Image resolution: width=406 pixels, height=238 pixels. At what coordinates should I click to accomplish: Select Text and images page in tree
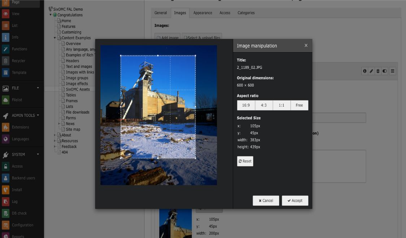tap(79, 66)
